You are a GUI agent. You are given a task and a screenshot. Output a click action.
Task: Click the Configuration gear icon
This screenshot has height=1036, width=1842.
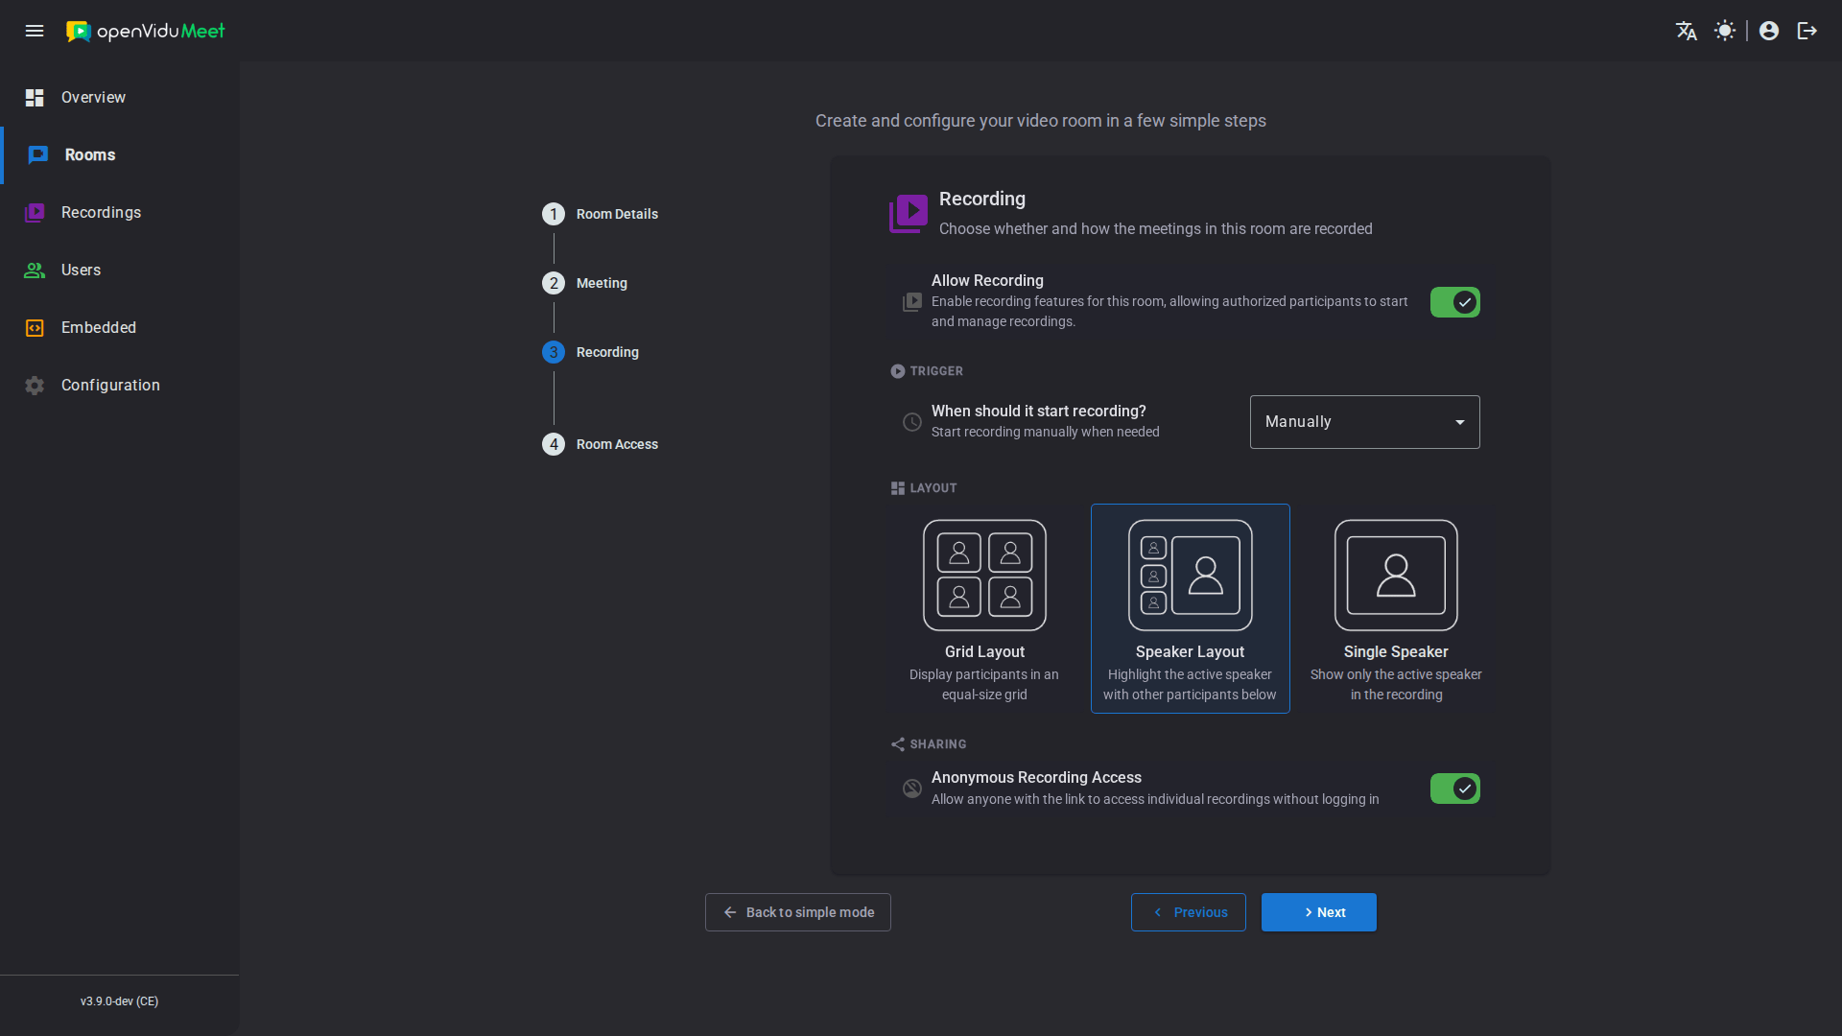(x=35, y=386)
